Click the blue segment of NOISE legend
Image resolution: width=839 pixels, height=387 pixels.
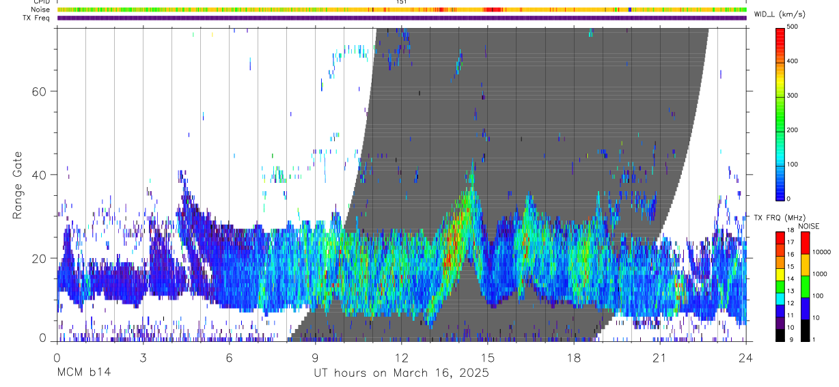(x=806, y=308)
